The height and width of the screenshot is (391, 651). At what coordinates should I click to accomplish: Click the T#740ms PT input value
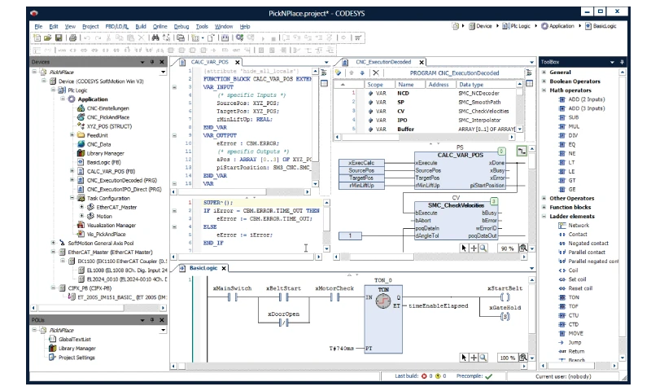click(x=342, y=349)
